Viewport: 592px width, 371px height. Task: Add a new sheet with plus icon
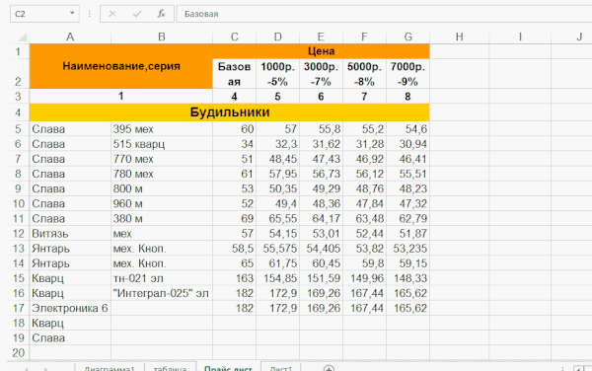[329, 369]
